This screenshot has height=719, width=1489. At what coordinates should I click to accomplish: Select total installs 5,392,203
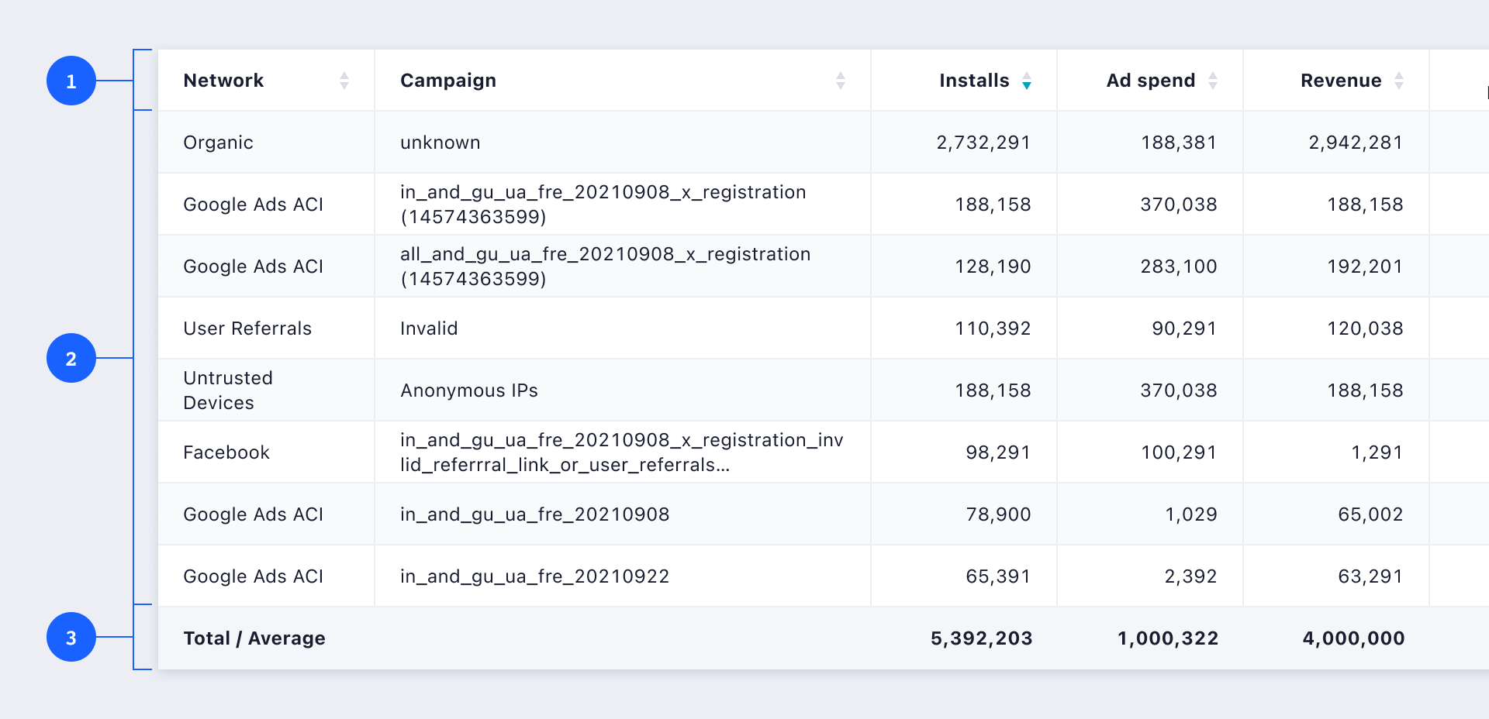(982, 638)
